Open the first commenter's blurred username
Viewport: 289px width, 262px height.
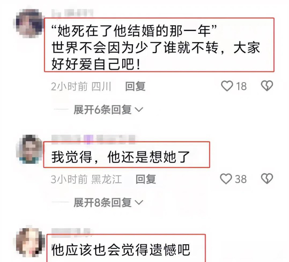tap(72, 13)
